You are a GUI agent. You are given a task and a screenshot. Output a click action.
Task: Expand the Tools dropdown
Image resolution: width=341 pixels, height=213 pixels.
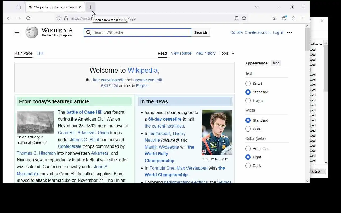(x=227, y=53)
